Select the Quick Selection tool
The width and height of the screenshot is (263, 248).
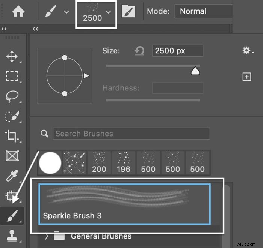(x=12, y=116)
